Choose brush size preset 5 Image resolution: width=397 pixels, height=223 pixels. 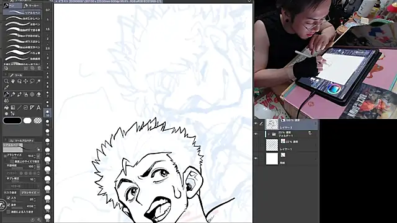(48, 76)
